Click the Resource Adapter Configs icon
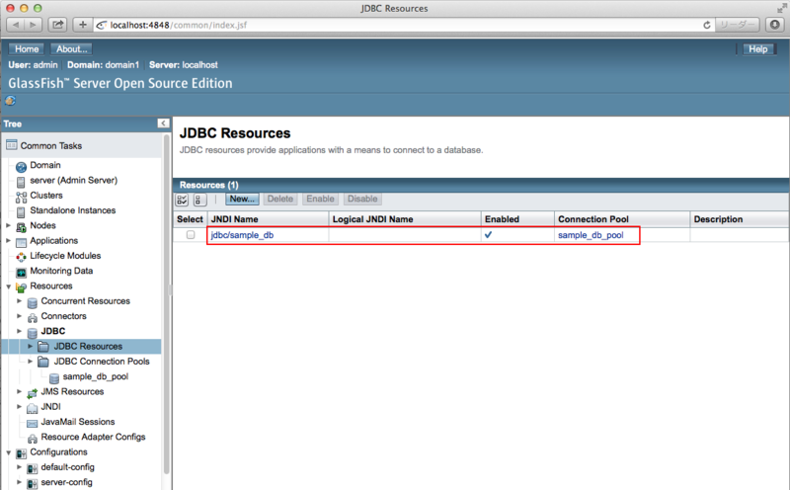The width and height of the screenshot is (790, 490). point(32,439)
